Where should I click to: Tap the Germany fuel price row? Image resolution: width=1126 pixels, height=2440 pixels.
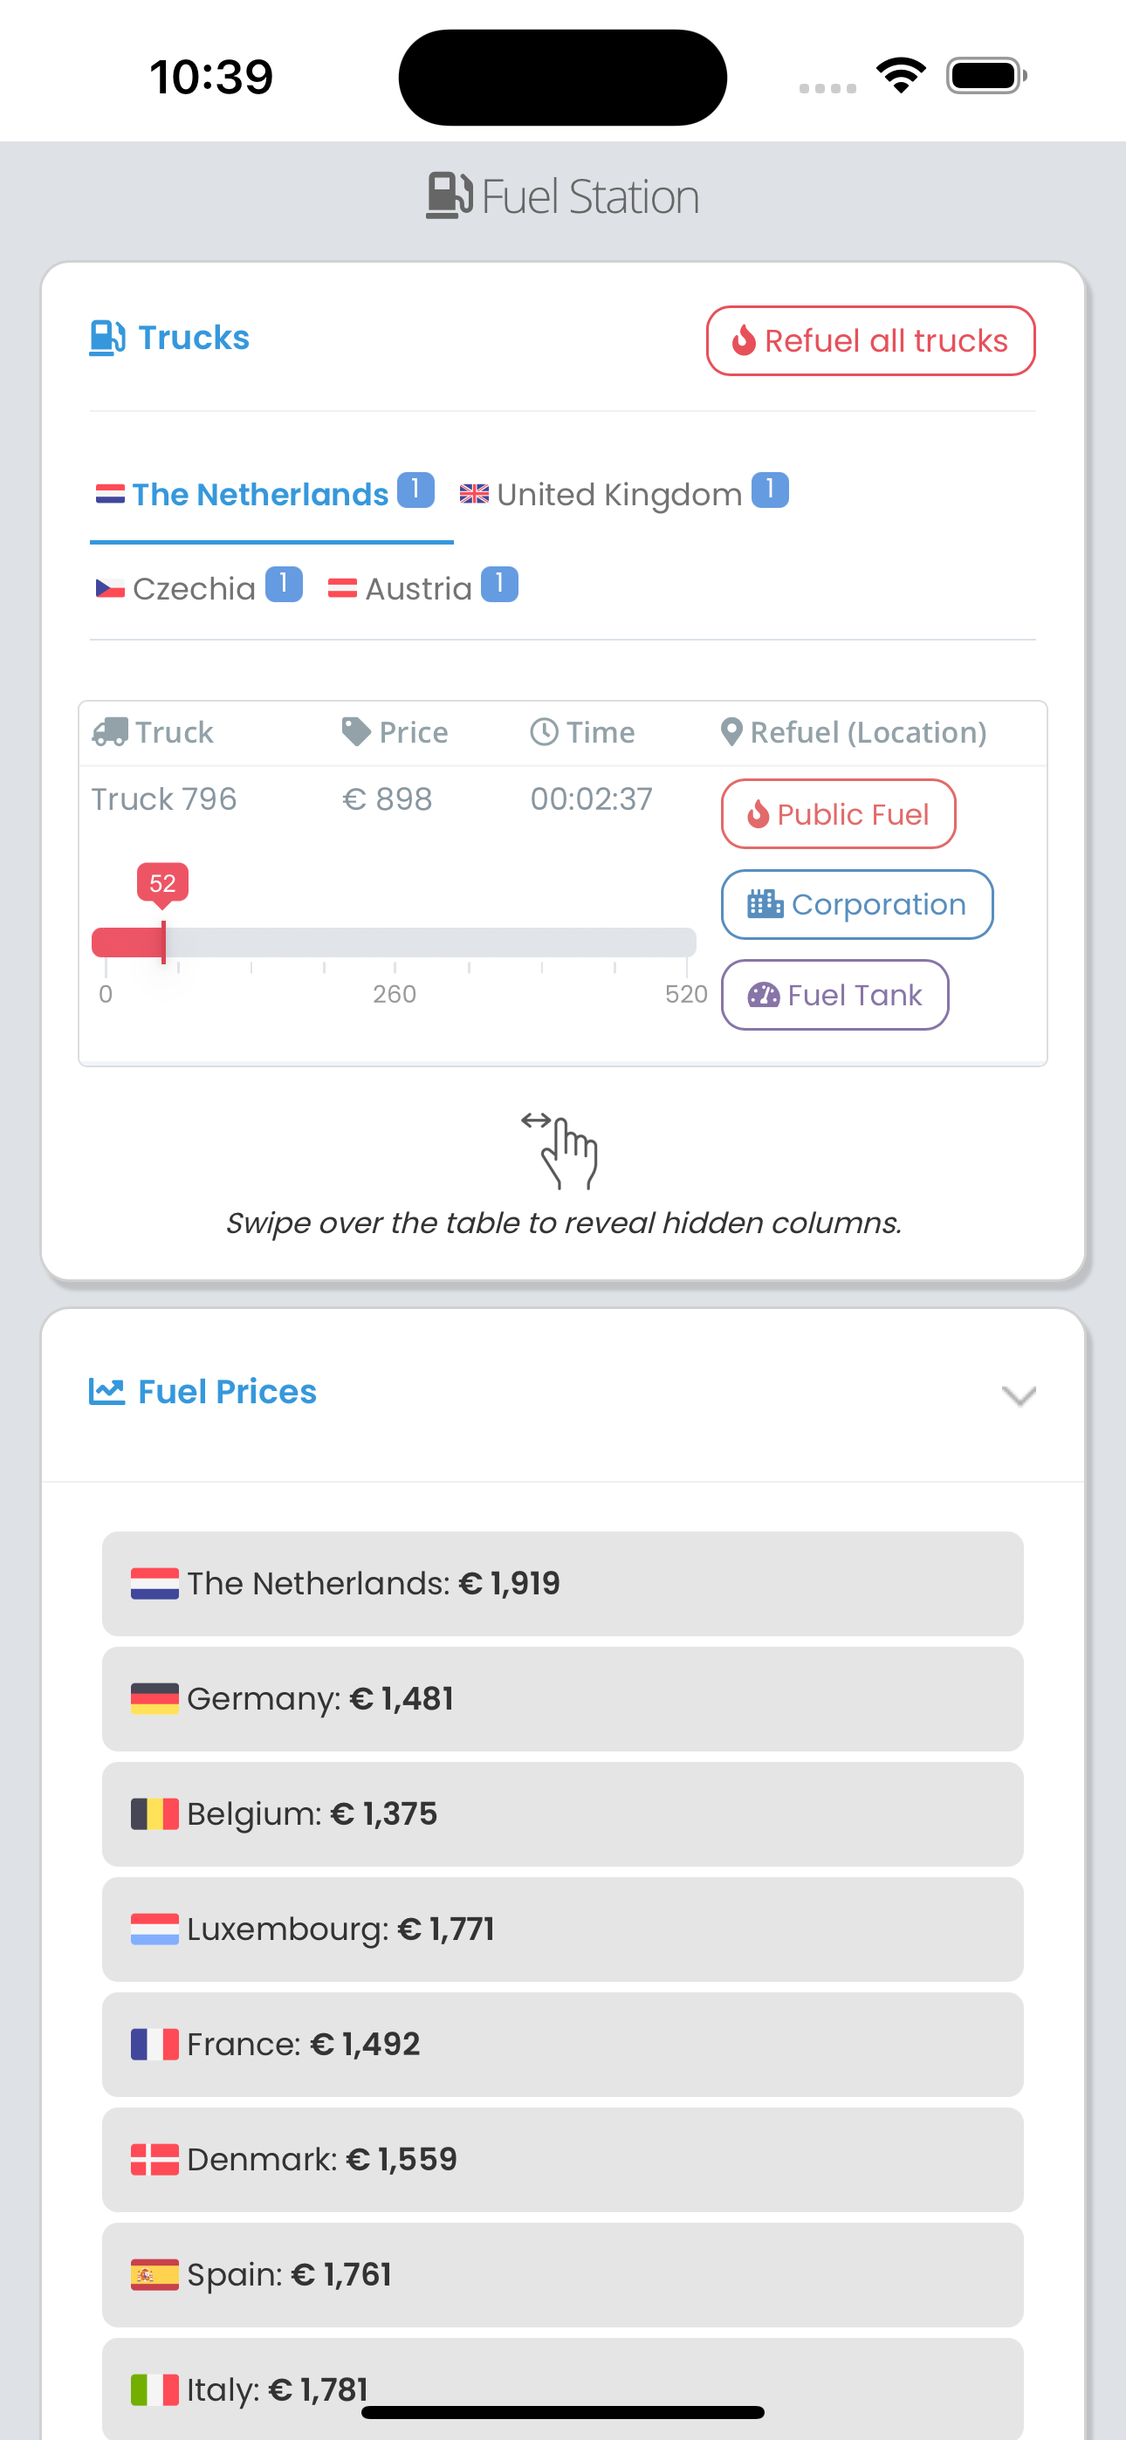tap(562, 1698)
